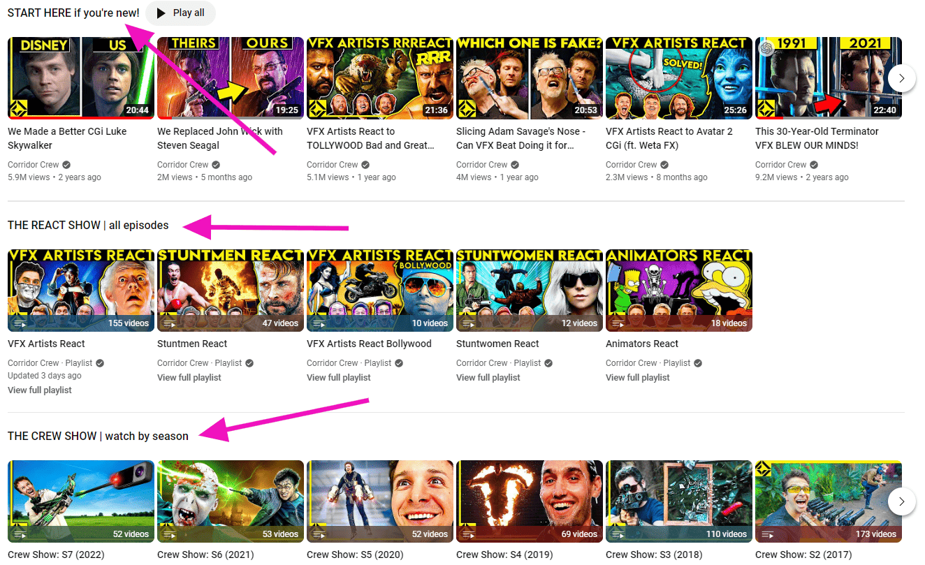Open the VFX Artists React Bollywood playlist title
Screen dimensions: 925x565
point(369,344)
